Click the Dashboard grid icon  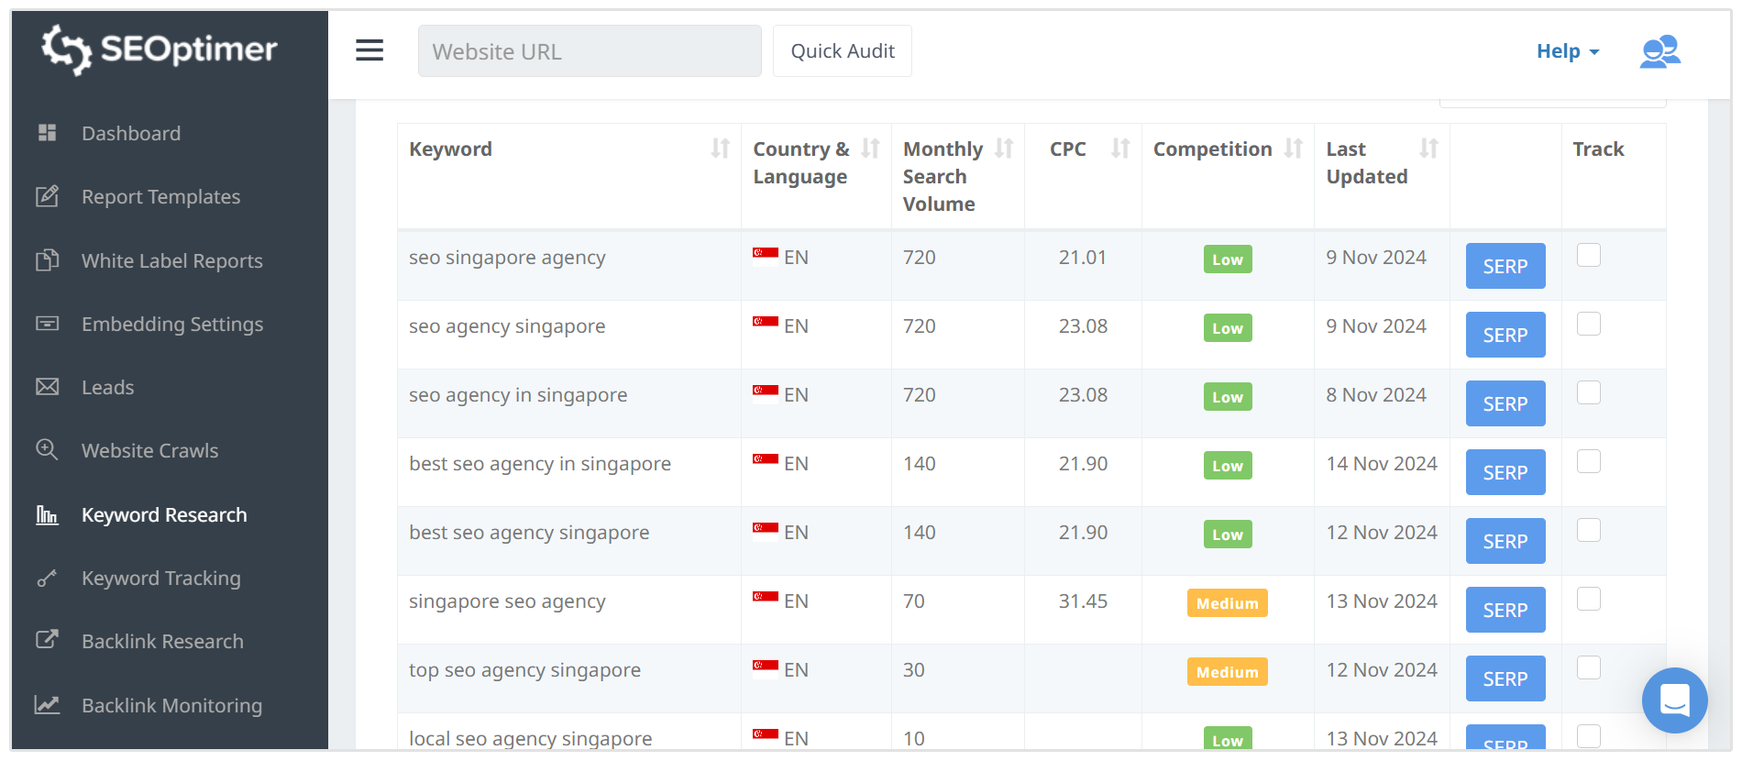tap(47, 133)
